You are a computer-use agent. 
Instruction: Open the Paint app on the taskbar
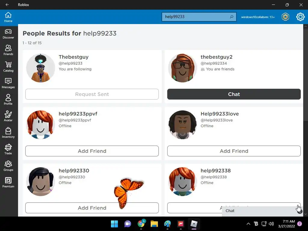[x=168, y=224]
